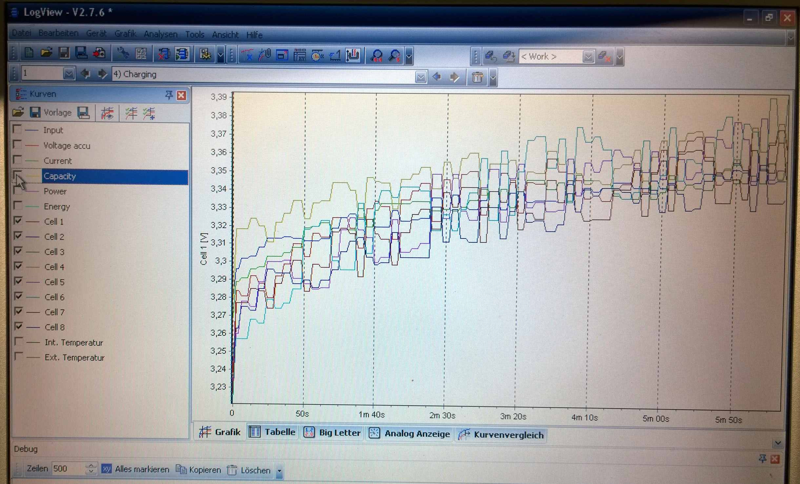Click the next data set orange arrow
The width and height of the screenshot is (800, 484).
pos(454,77)
